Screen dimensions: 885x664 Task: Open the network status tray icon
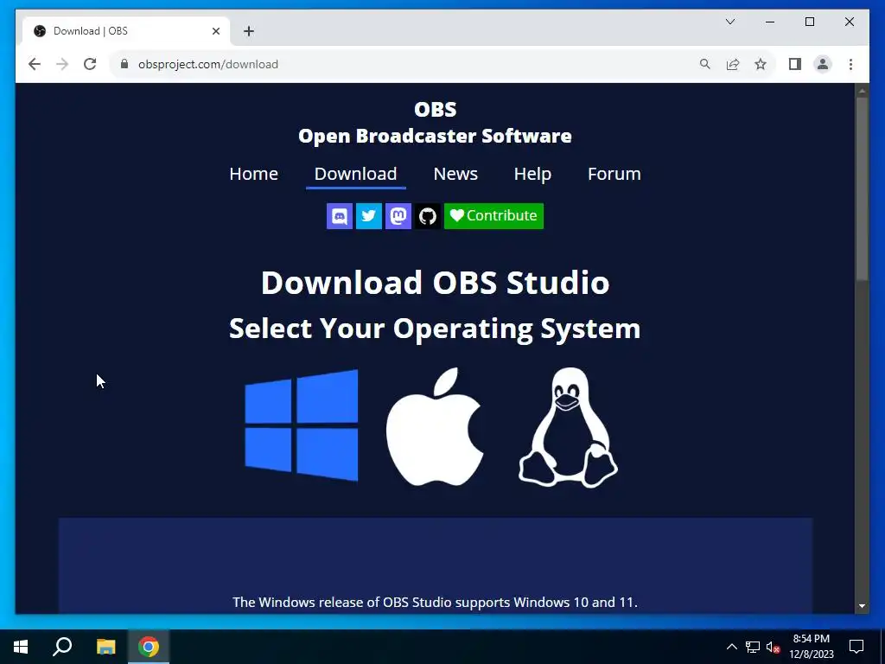point(753,647)
